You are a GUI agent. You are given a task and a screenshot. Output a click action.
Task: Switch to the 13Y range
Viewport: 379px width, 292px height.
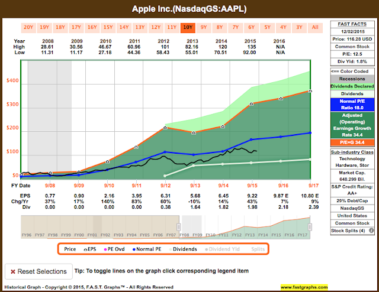tap(140, 28)
